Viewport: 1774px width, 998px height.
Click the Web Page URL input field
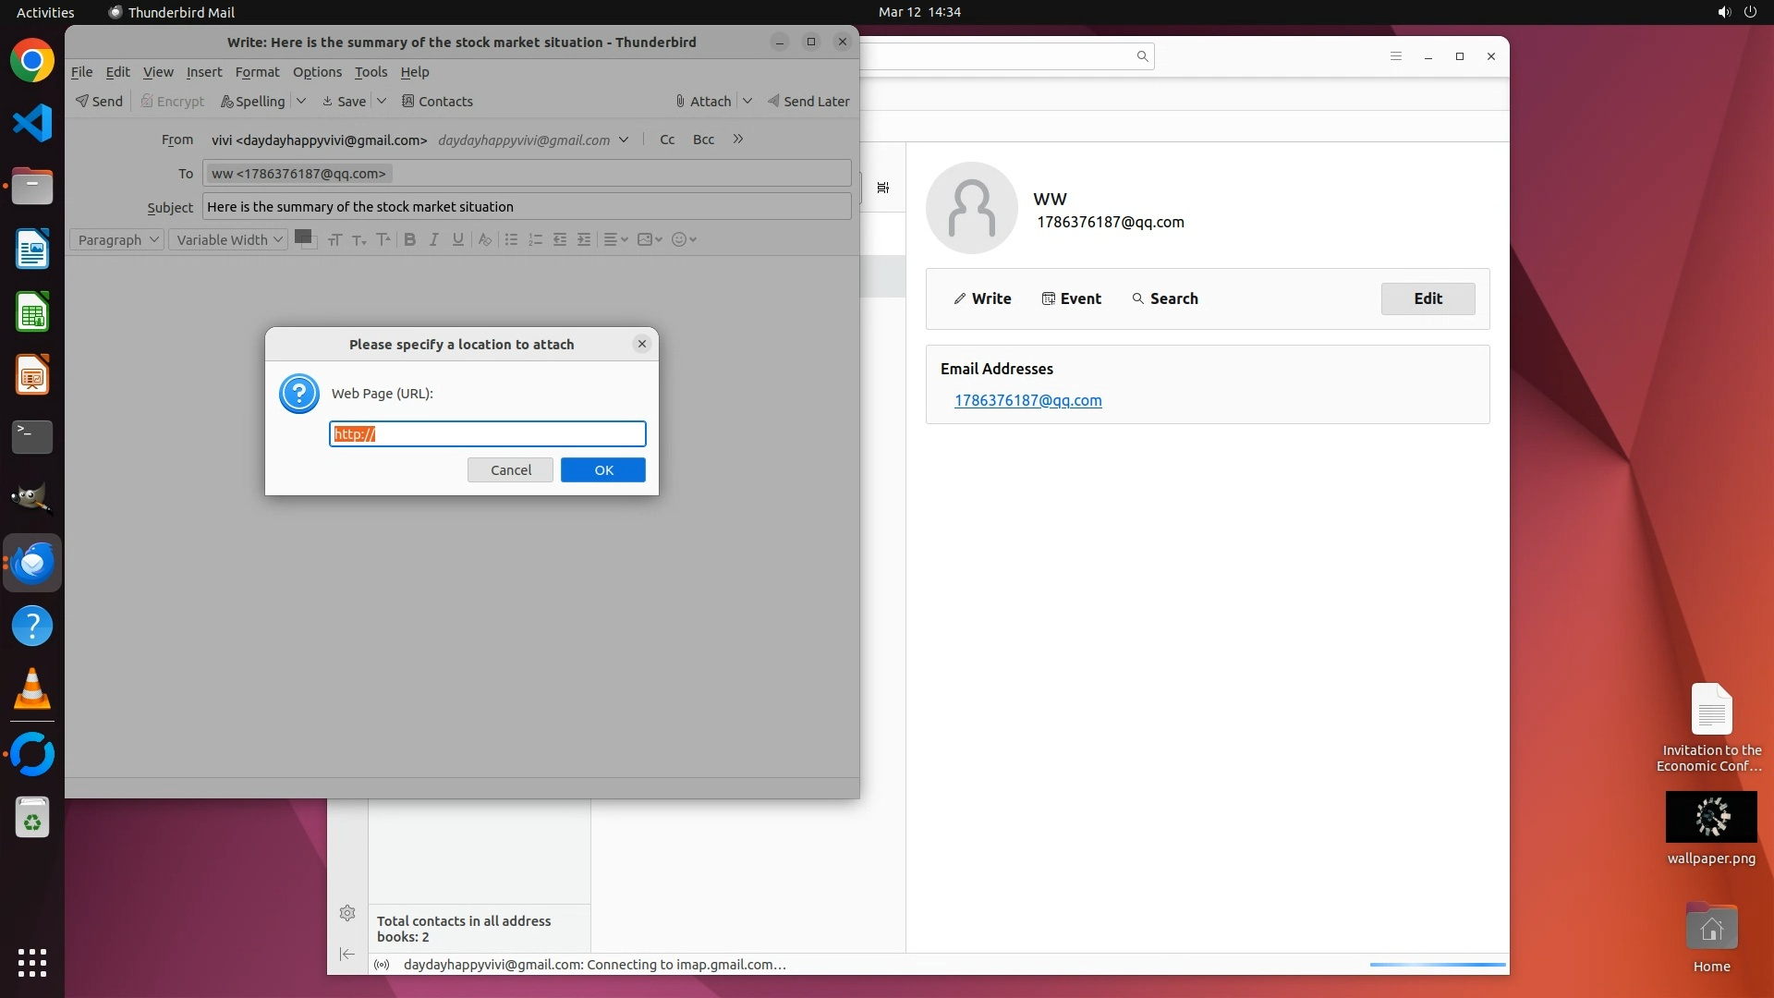487,434
